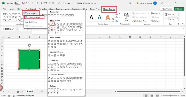Choose the Cube basic shape
The width and height of the screenshot is (186, 97).
78,27
